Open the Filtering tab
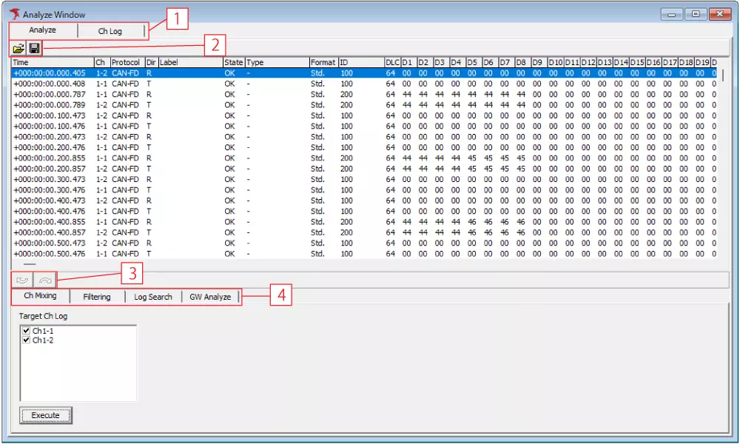This screenshot has height=444, width=740. [97, 296]
